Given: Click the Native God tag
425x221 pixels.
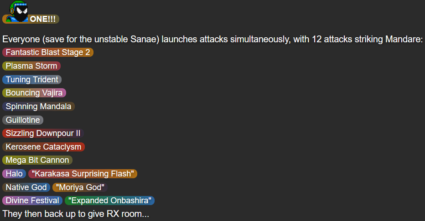Looking at the screenshot, I should pyautogui.click(x=26, y=187).
